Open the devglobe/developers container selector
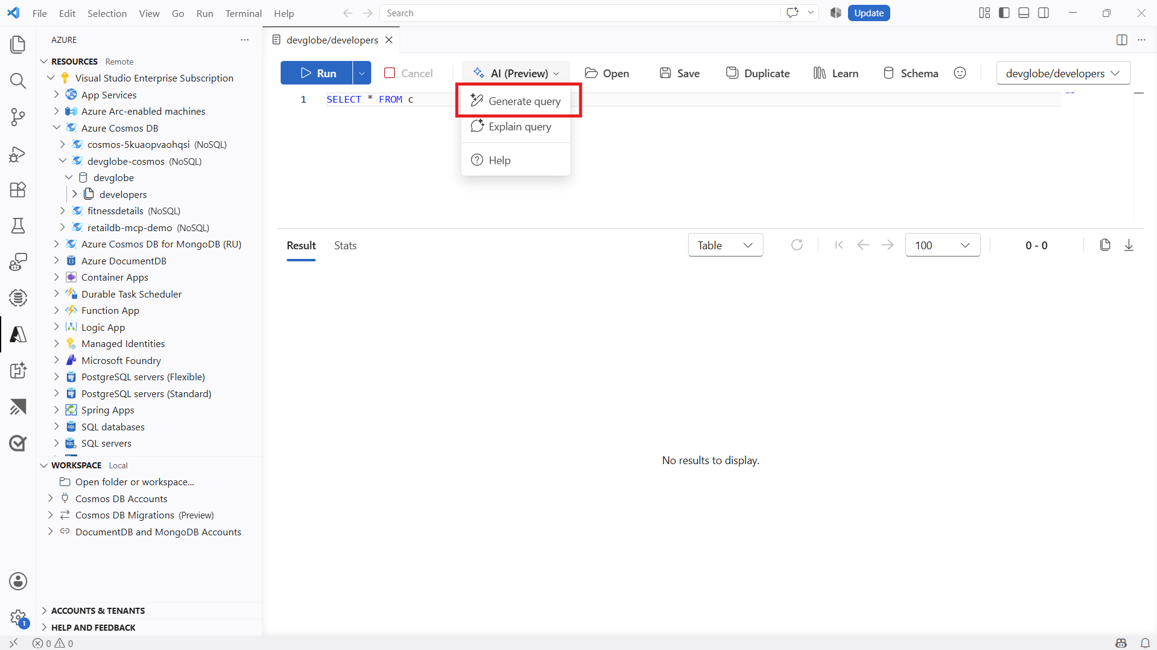The height and width of the screenshot is (650, 1157). [1063, 73]
